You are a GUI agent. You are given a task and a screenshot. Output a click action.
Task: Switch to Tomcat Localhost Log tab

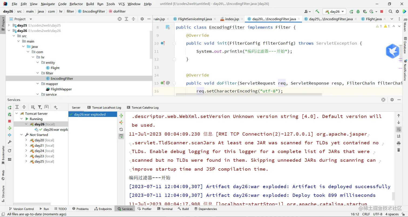104,107
